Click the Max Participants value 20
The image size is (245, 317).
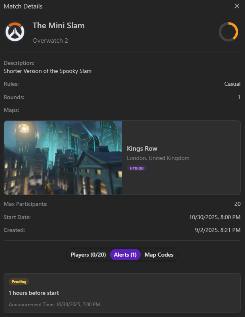click(x=237, y=204)
